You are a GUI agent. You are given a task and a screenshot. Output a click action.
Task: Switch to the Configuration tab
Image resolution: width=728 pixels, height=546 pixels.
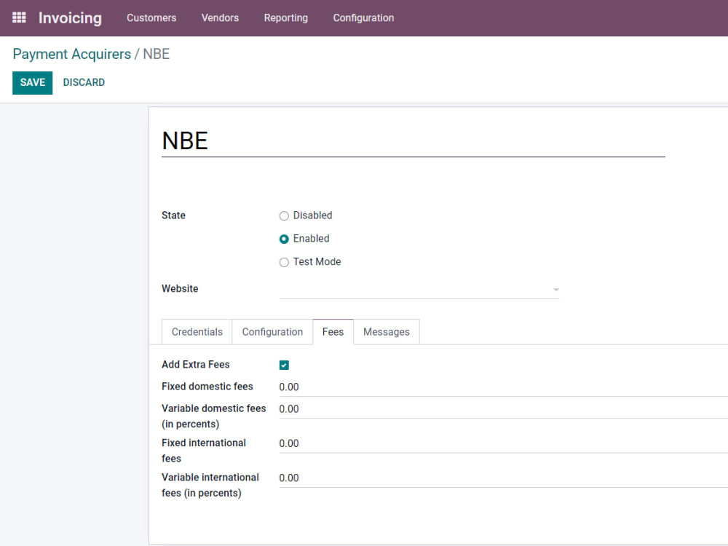point(272,331)
